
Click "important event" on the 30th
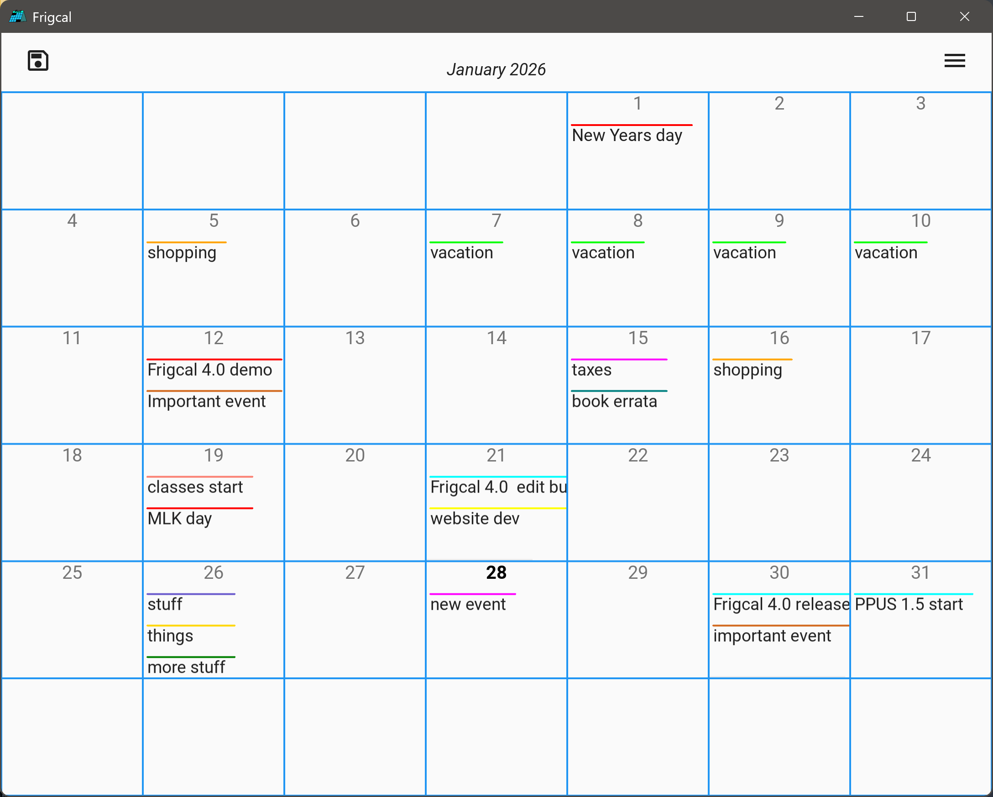[772, 636]
